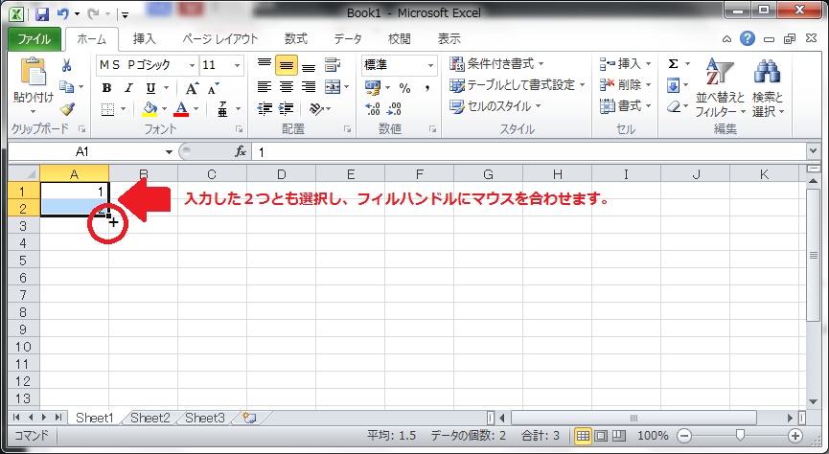Switch to the データ tab
Screen dimensions: 829x454
click(348, 39)
